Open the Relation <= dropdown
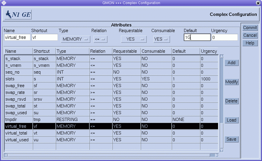This screenshot has width=262, height=161. tap(100, 39)
